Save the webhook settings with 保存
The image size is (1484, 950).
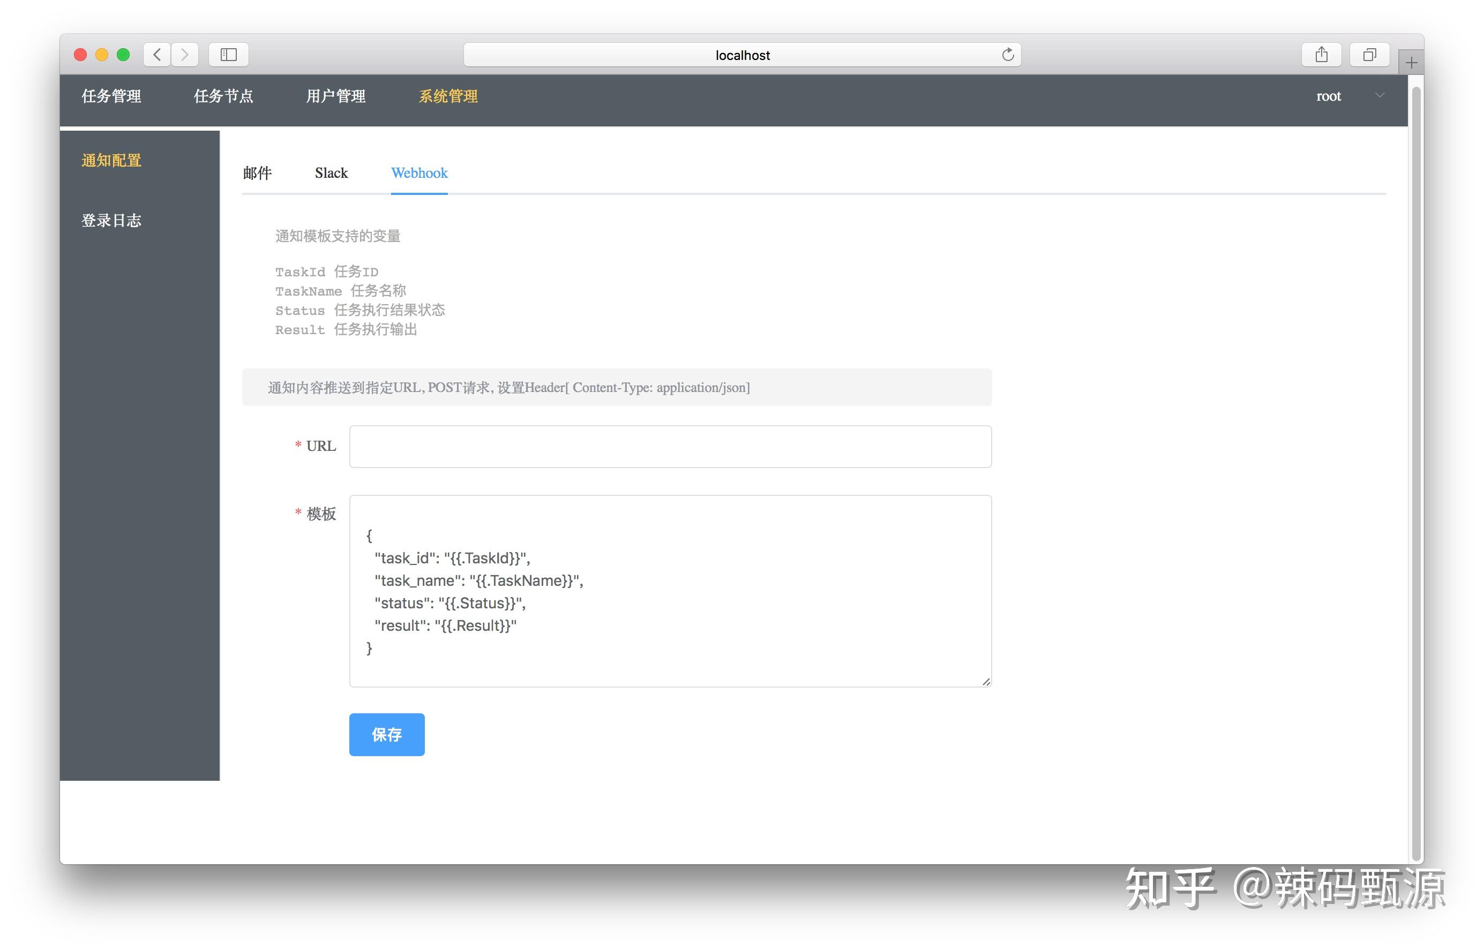click(x=386, y=735)
